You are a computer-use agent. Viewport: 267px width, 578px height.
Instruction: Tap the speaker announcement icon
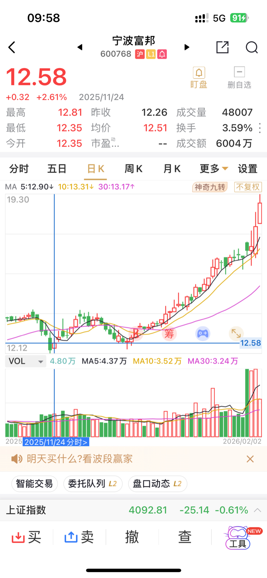[16, 459]
